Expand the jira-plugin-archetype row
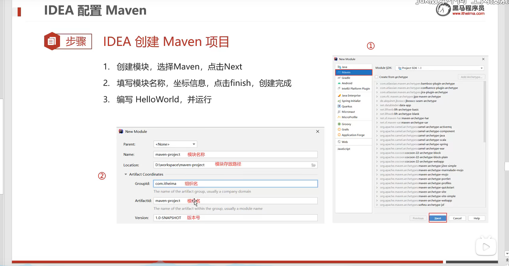This screenshot has width=509, height=266. point(377,92)
